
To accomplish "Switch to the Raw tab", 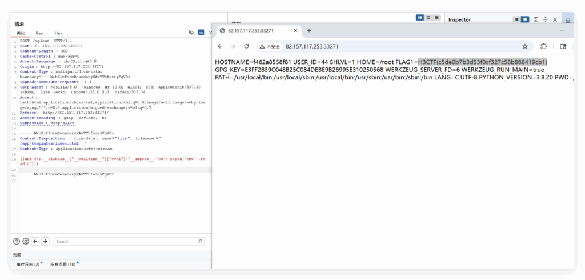I will point(39,34).
